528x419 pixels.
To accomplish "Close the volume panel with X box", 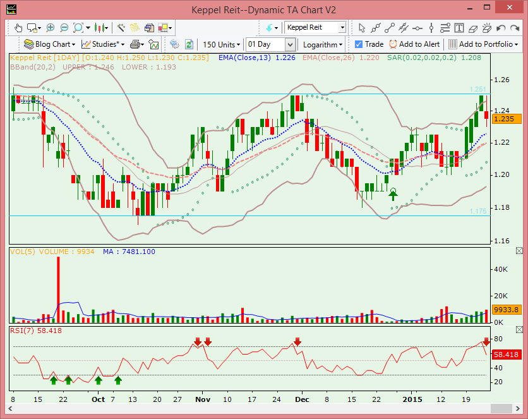I will tap(519, 251).
